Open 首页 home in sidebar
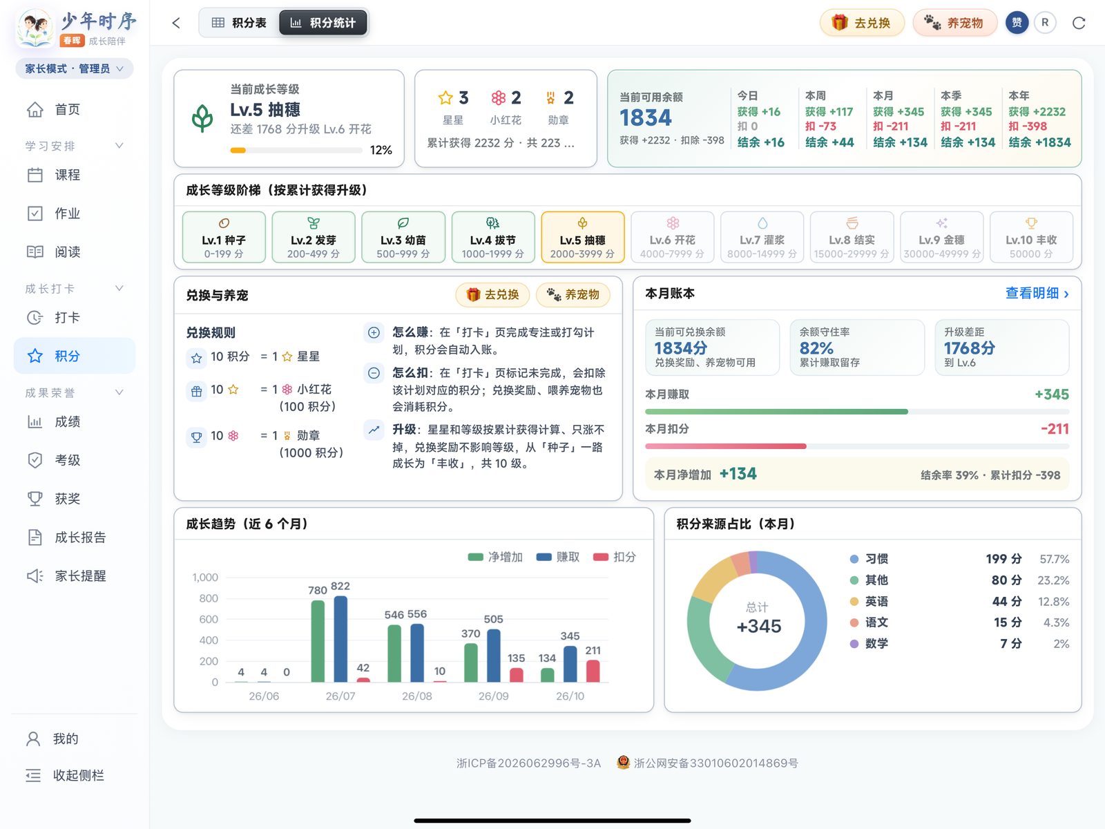1105x829 pixels. pyautogui.click(x=75, y=109)
